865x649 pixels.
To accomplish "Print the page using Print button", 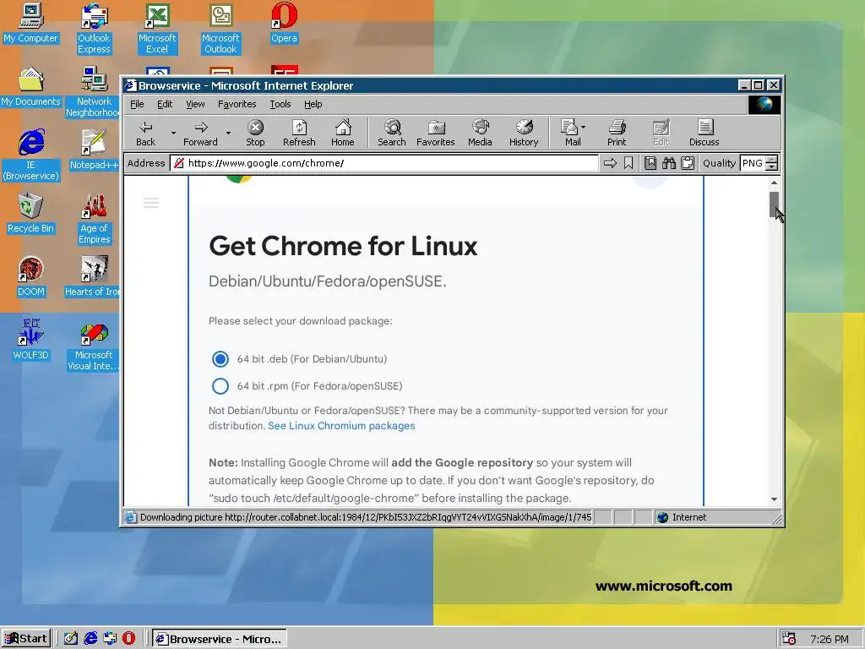I will 617,133.
